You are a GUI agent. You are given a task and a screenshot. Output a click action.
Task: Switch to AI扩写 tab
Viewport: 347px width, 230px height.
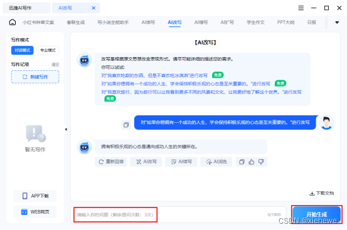coord(227,23)
